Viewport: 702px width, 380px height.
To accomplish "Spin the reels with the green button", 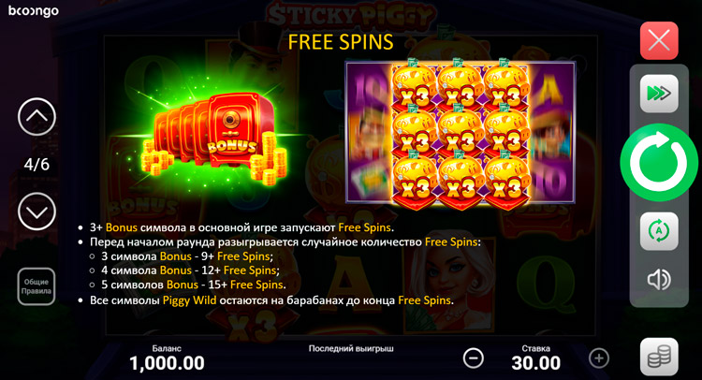I will pos(659,163).
